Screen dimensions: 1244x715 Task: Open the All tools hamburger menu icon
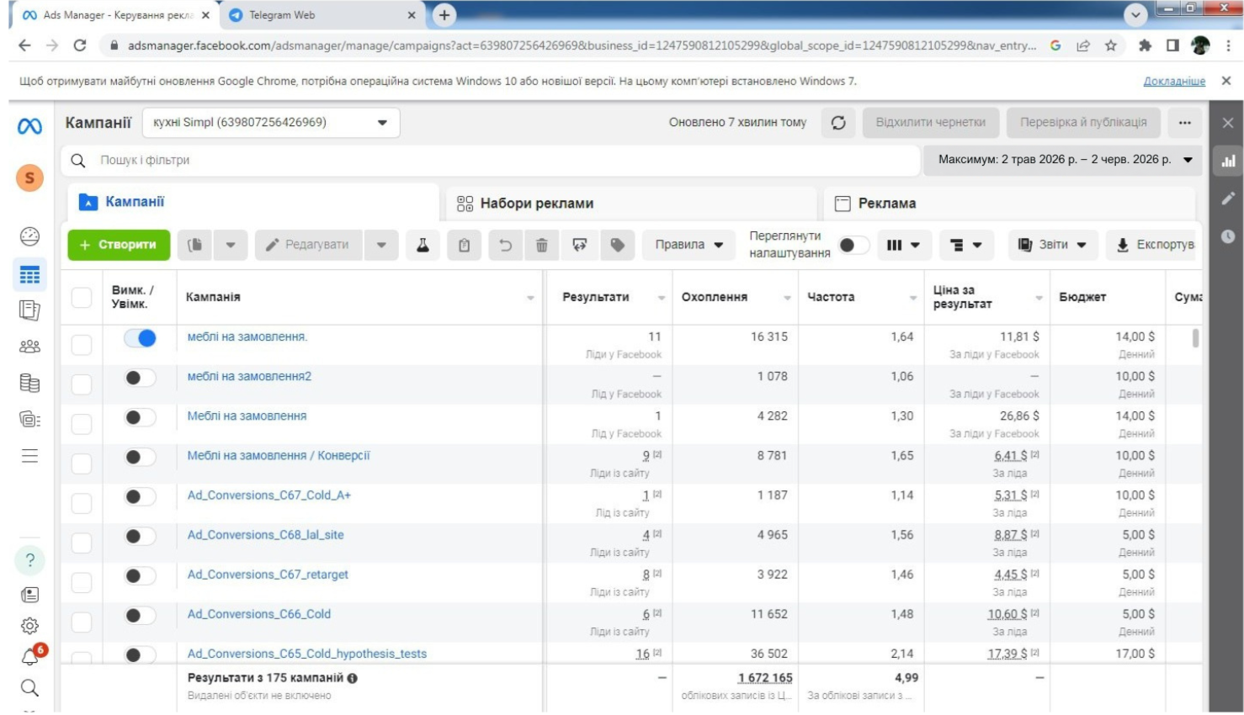click(x=29, y=456)
